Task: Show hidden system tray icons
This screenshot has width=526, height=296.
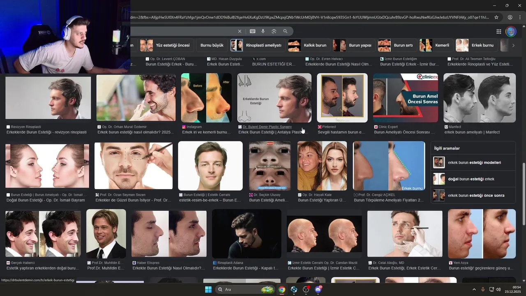Action: [x=474, y=289]
